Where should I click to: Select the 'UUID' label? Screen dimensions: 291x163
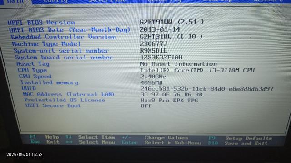(x=29, y=88)
